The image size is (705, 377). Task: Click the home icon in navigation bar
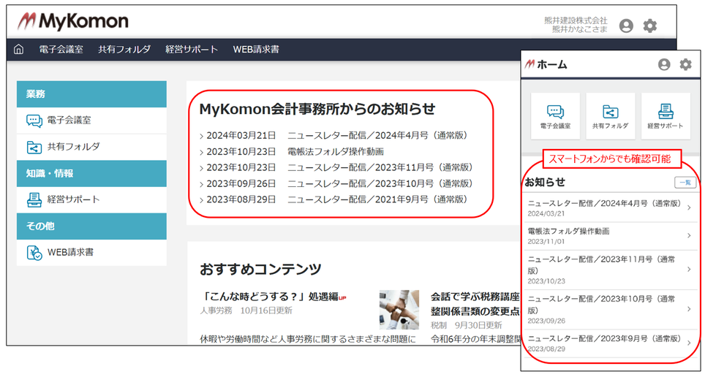pyautogui.click(x=19, y=50)
